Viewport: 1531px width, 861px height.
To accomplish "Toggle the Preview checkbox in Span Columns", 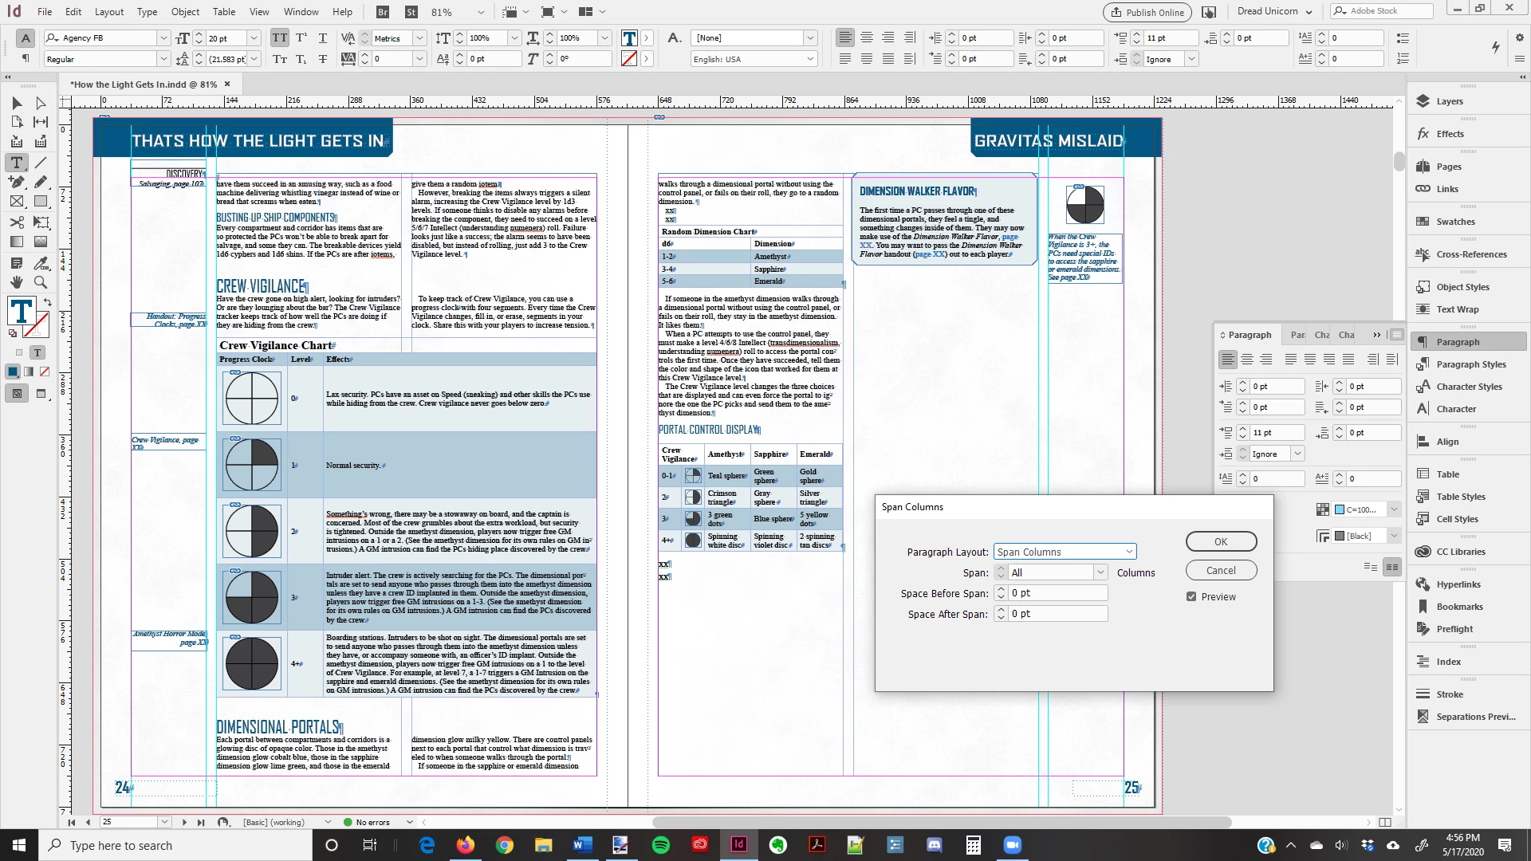I will tap(1191, 596).
